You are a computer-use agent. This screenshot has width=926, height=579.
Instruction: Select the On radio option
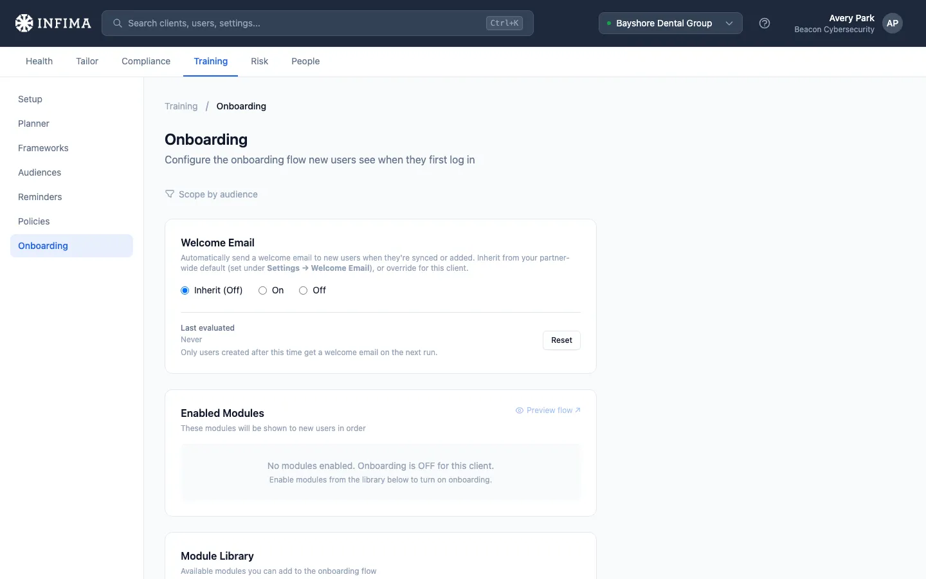(x=262, y=291)
